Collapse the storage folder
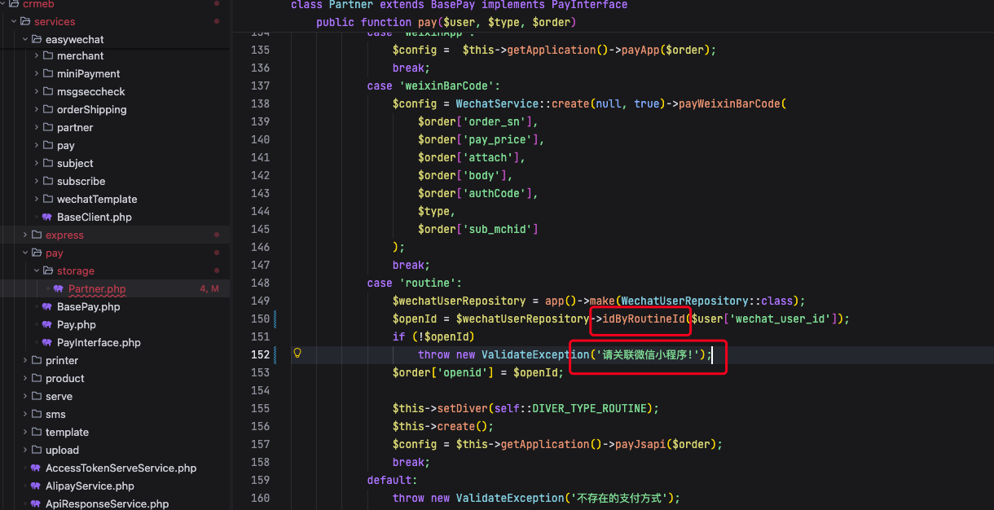The height and width of the screenshot is (510, 994). pos(37,270)
